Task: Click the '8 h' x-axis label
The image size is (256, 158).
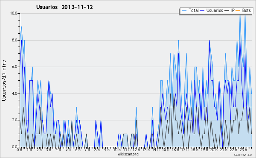Action: [x=97, y=149]
